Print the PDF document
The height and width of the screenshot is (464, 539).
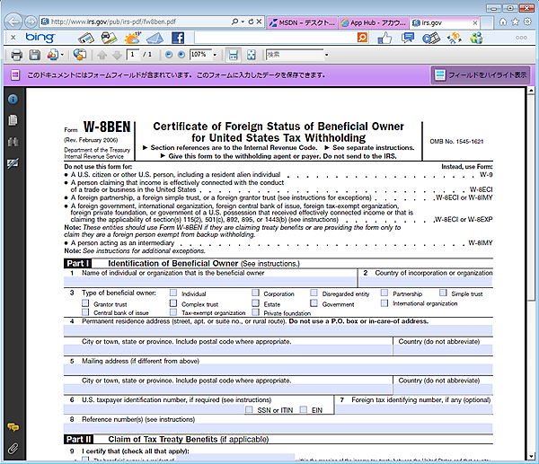[x=16, y=55]
